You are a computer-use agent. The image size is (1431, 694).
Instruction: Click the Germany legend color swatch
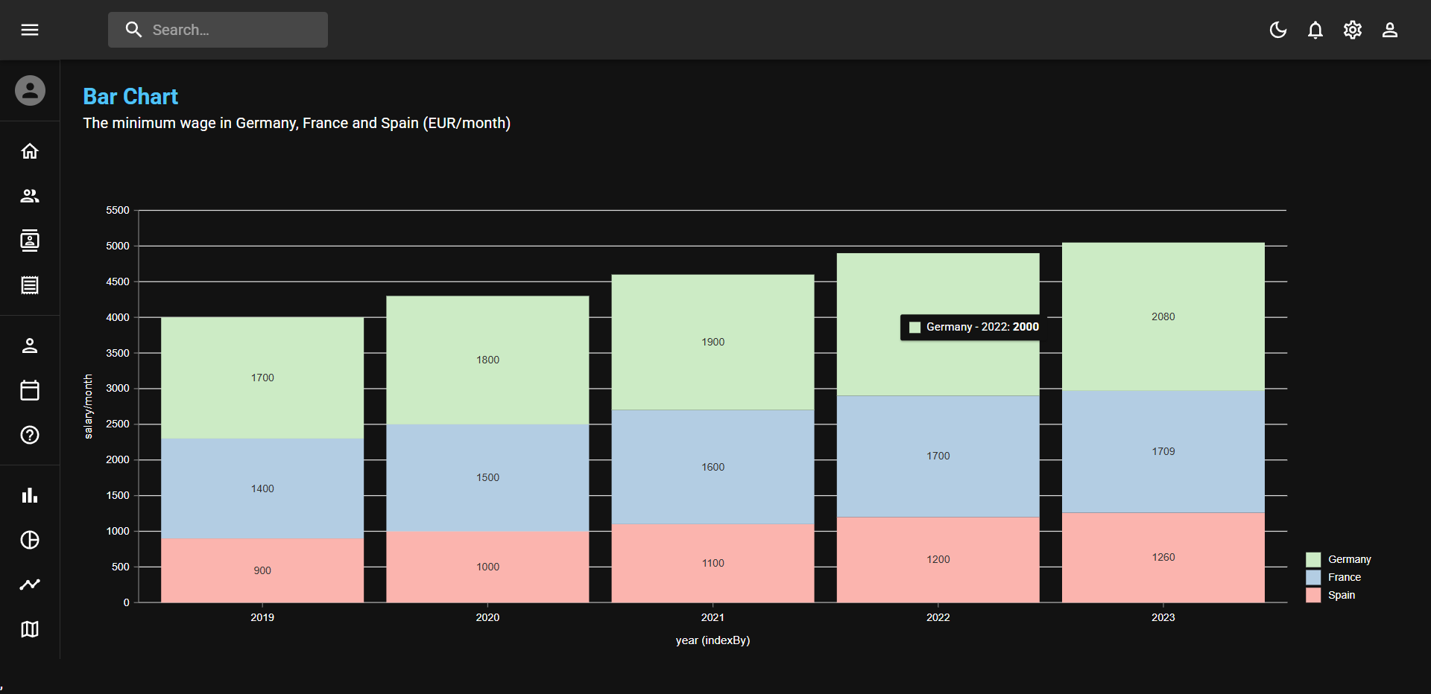[x=1313, y=559]
